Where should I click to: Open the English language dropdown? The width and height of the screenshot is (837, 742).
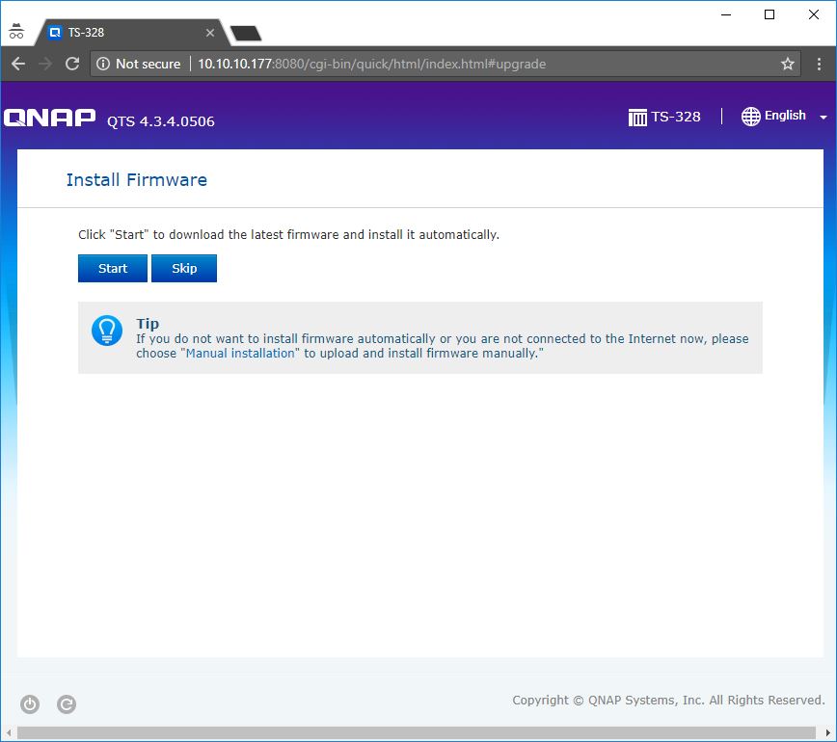pos(784,116)
